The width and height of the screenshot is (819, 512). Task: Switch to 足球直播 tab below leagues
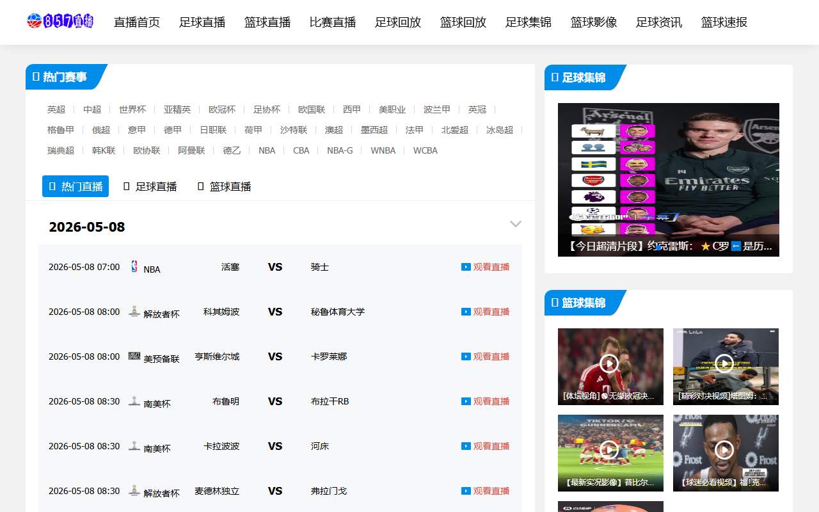point(150,186)
